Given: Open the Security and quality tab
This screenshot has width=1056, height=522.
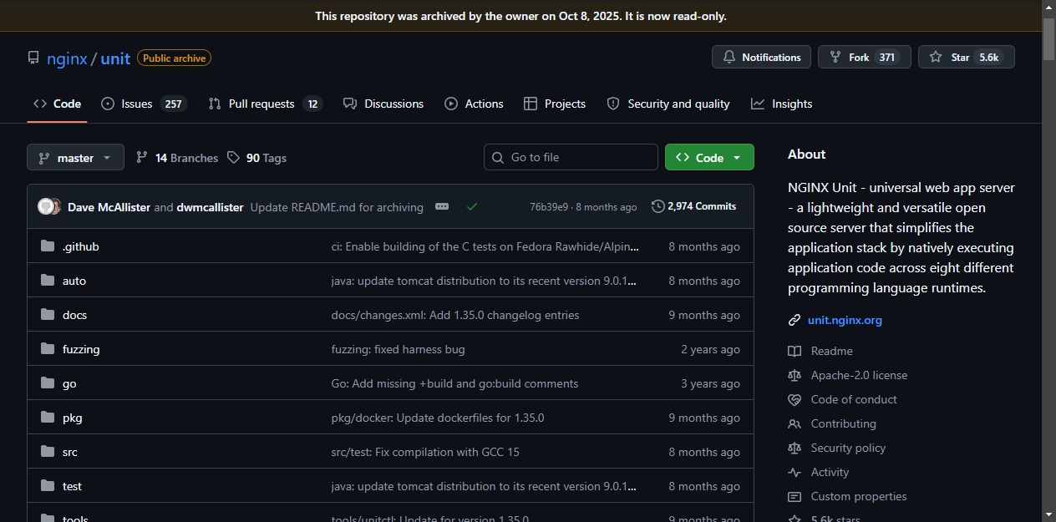Looking at the screenshot, I should tap(668, 104).
